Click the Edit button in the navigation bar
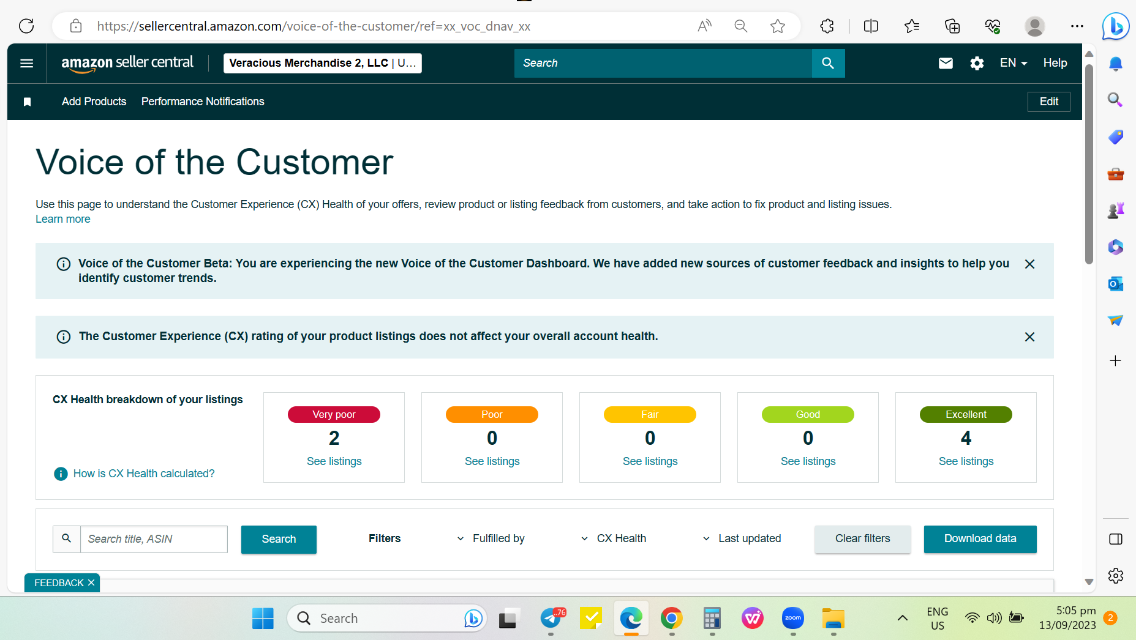The image size is (1136, 640). pos(1048,102)
